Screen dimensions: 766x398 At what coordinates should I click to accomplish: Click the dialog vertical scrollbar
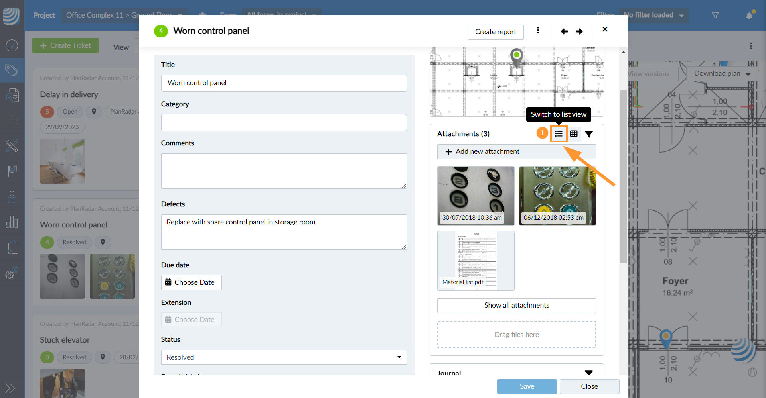(623, 176)
